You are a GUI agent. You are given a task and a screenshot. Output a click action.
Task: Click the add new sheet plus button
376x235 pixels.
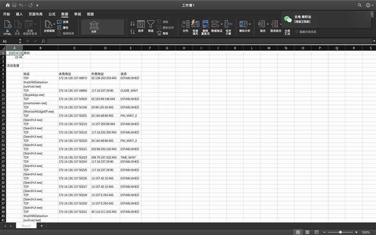[41, 226]
